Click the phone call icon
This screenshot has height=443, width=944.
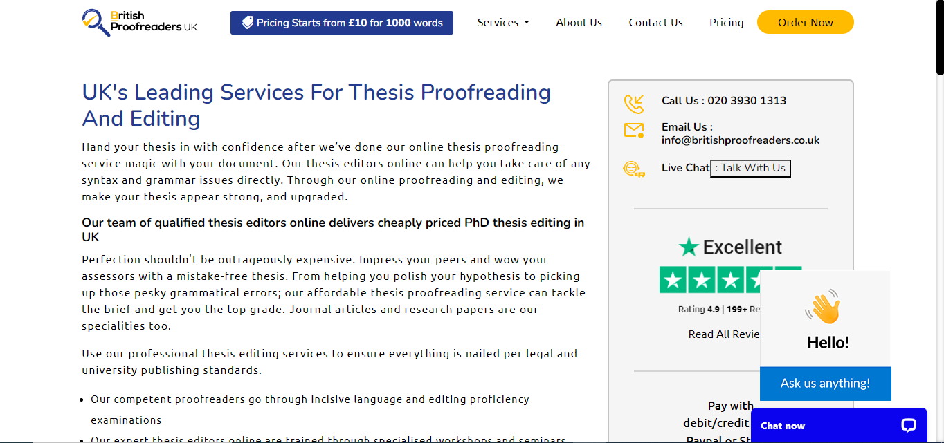[x=633, y=104]
